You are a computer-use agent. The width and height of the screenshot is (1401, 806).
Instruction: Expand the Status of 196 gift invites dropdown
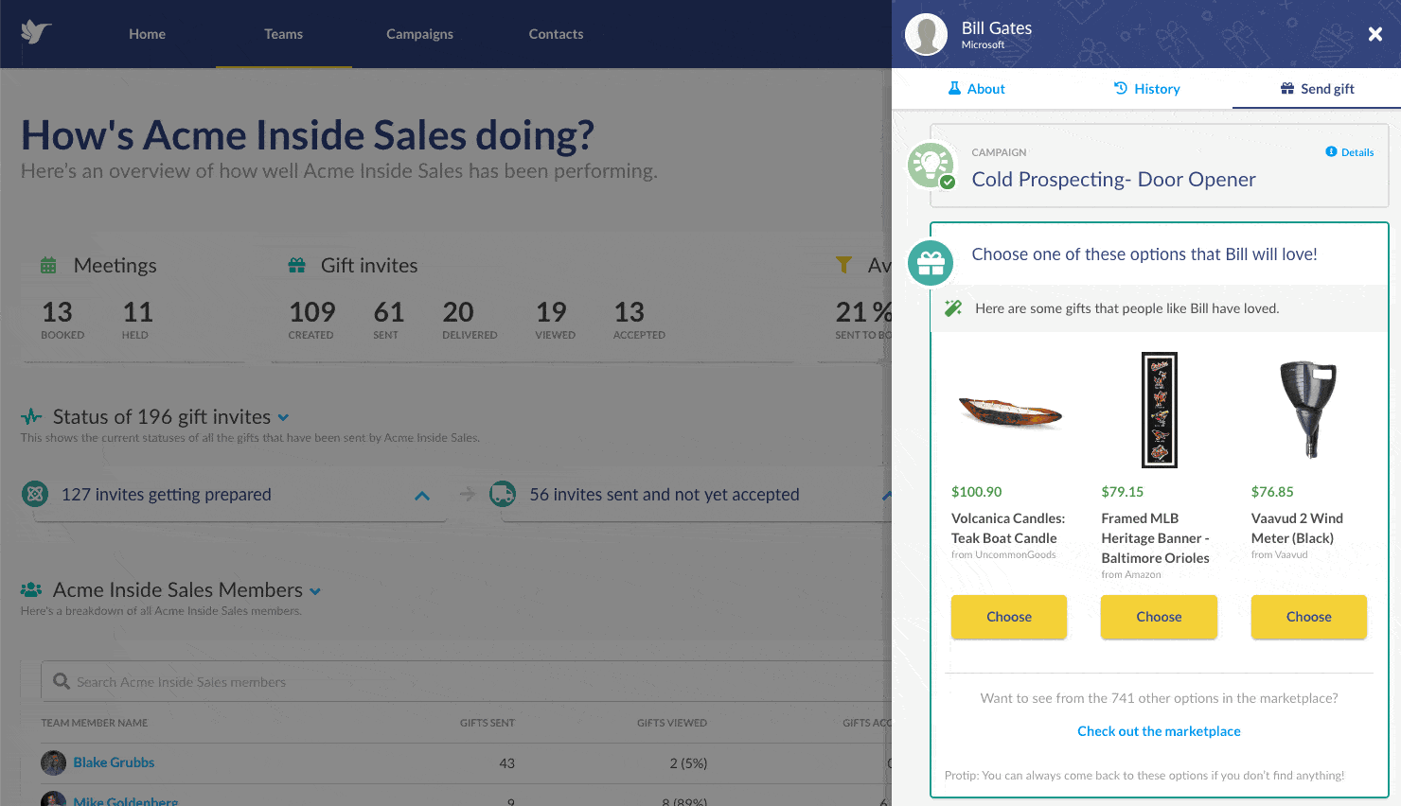point(283,417)
